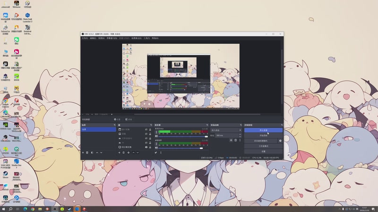Screen dimensions: 378x212
Task: Show the source named 11 via eye icon
Action: click(146, 143)
